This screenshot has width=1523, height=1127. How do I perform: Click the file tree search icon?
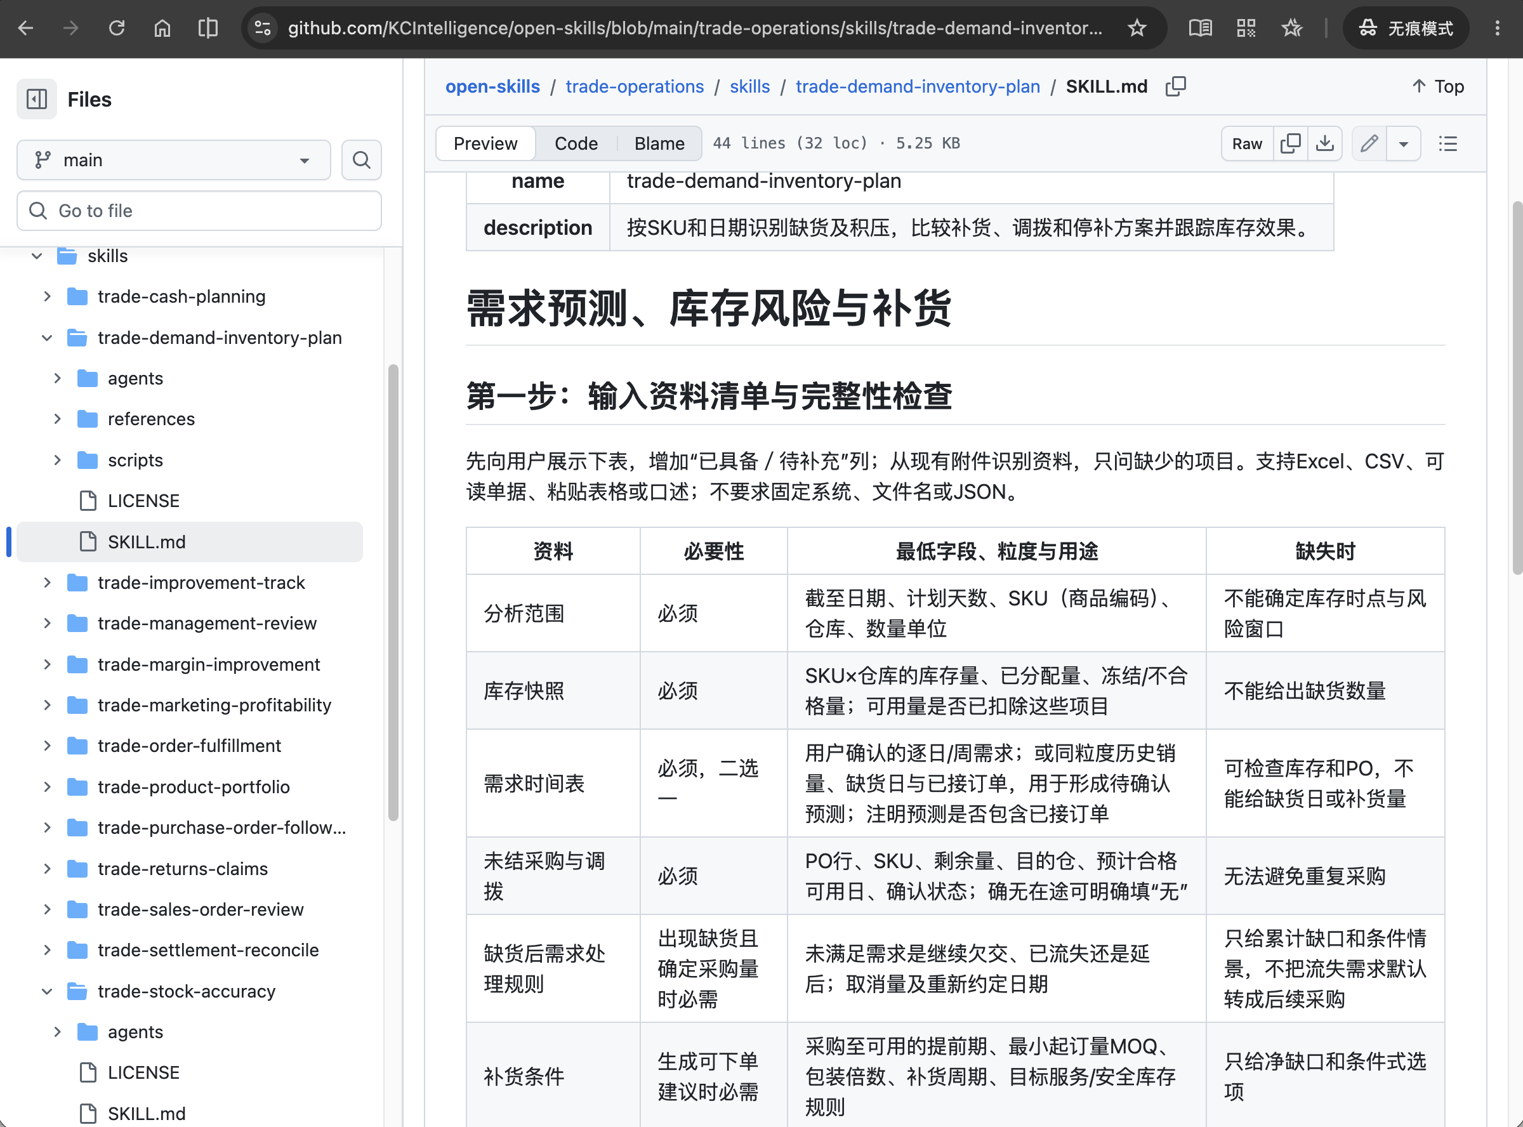(362, 160)
